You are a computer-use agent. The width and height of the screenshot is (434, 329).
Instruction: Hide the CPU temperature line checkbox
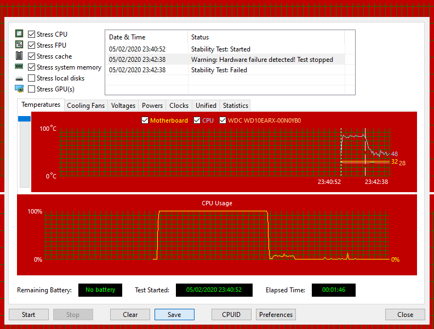[x=197, y=120]
